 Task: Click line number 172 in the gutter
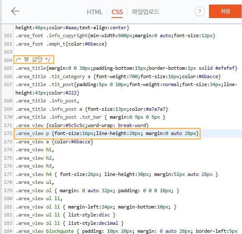[x=8, y=133]
